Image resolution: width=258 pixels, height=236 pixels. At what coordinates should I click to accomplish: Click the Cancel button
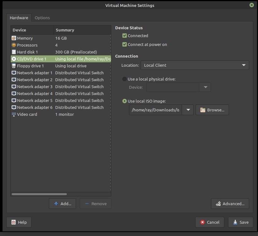(210, 222)
